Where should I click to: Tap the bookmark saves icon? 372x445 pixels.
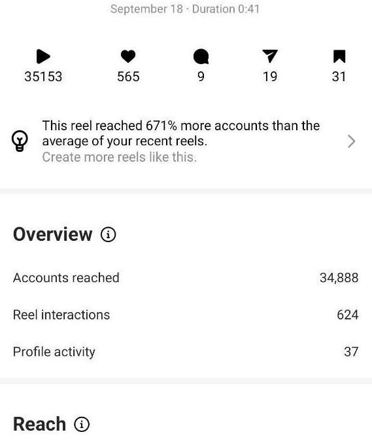[339, 56]
